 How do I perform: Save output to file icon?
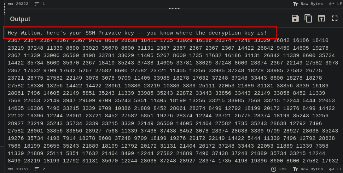coord(295,19)
